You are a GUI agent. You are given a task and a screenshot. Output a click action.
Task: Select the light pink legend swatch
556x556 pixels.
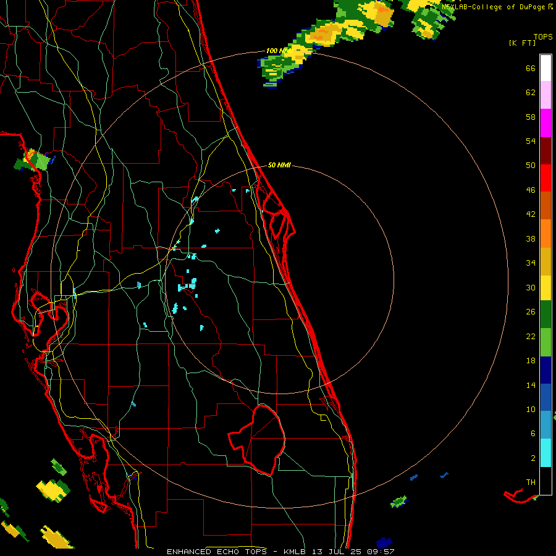[545, 95]
